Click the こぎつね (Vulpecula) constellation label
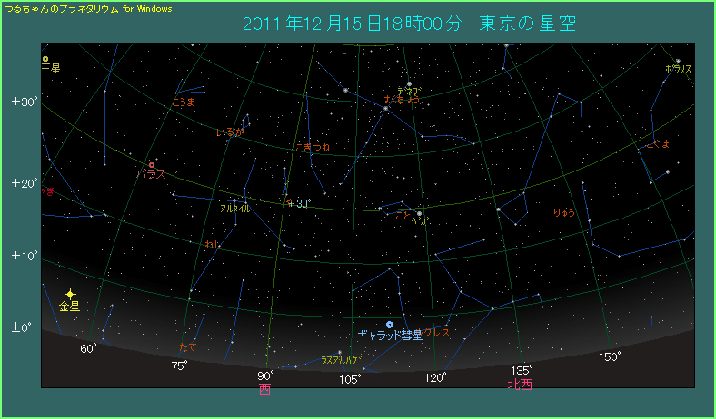The image size is (716, 419). pyautogui.click(x=313, y=147)
